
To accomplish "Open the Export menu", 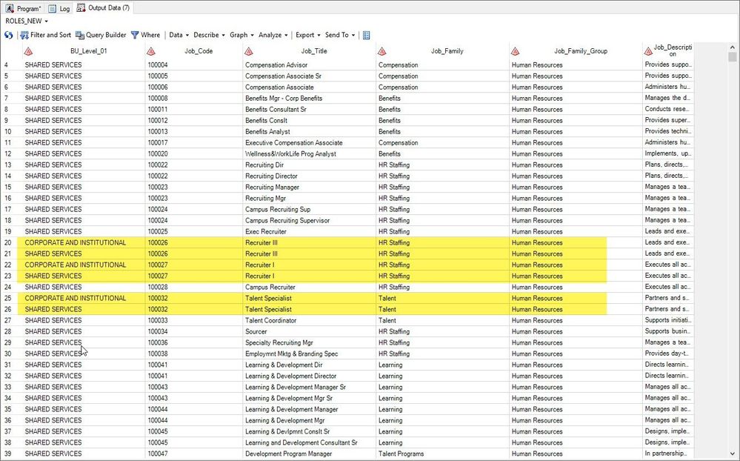I will click(x=307, y=35).
